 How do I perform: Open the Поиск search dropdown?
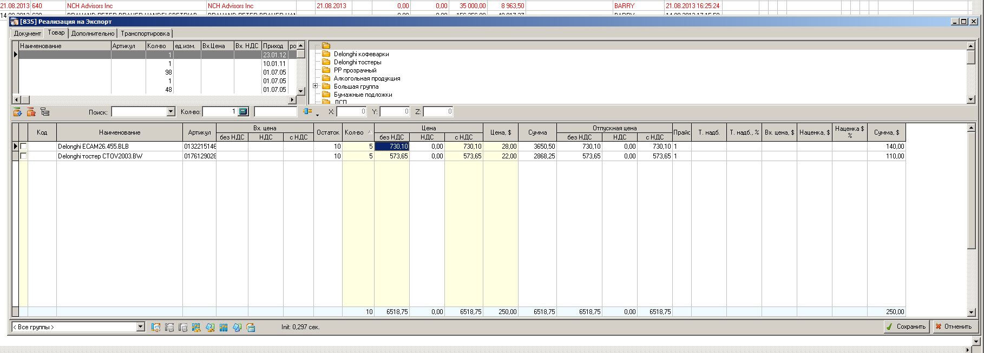coord(171,112)
